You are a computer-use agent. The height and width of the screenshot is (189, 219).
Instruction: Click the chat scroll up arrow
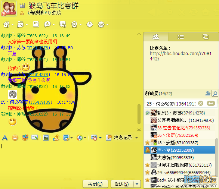click(x=139, y=34)
